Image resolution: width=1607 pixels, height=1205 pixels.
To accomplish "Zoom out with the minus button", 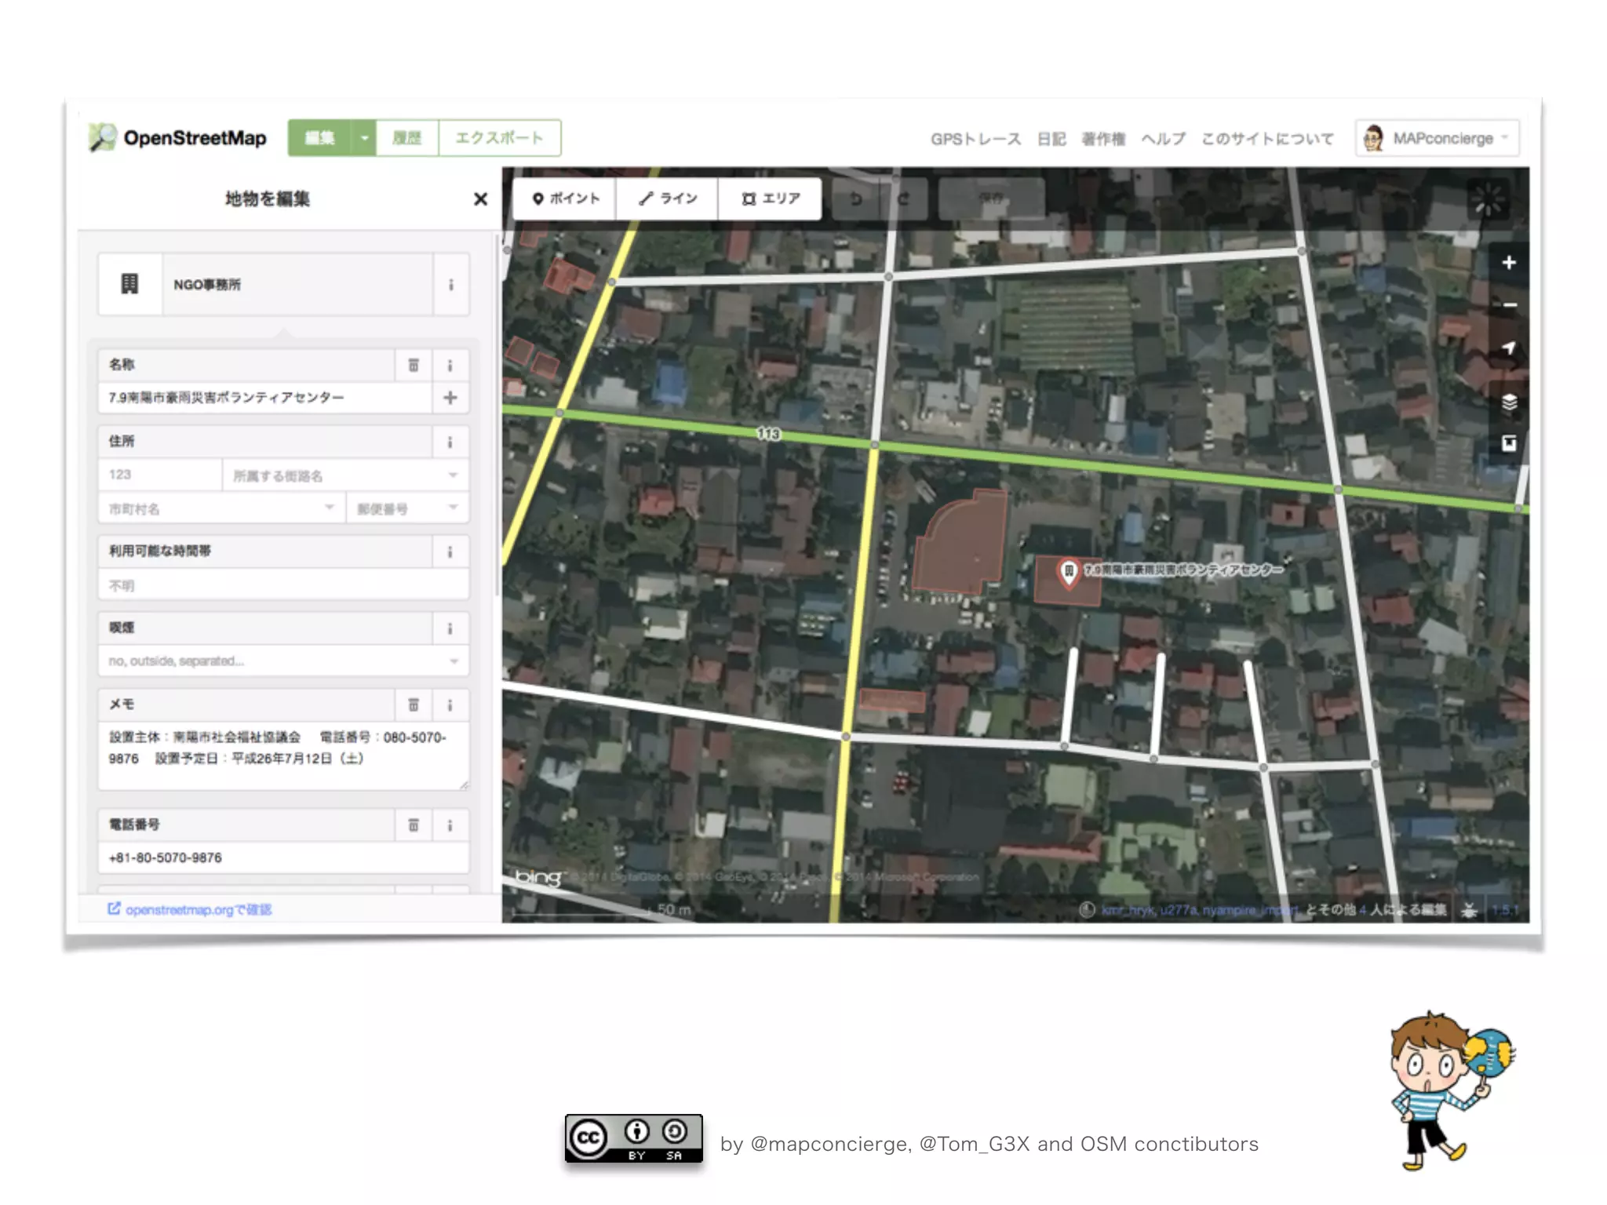I will (1508, 304).
